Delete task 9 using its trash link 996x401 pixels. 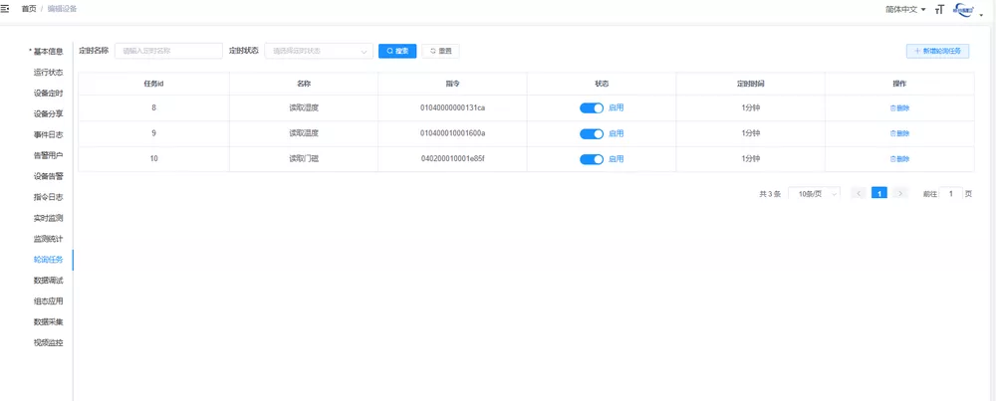899,133
